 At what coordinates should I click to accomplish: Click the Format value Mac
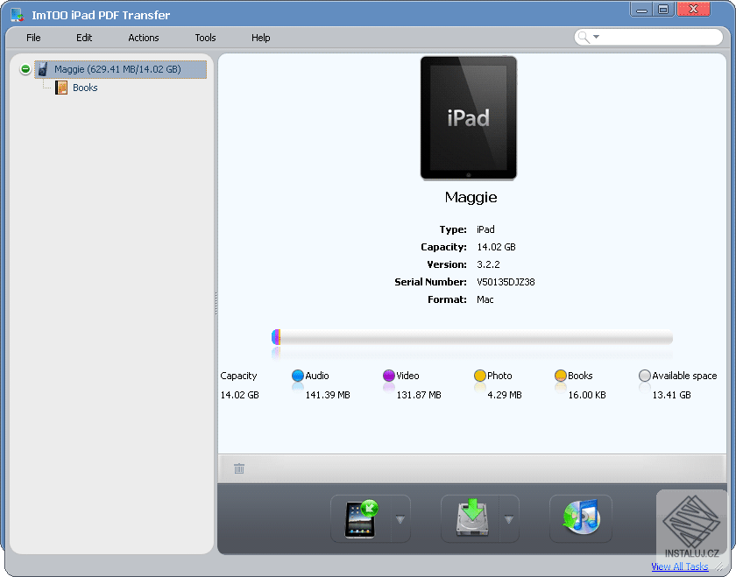coord(485,299)
